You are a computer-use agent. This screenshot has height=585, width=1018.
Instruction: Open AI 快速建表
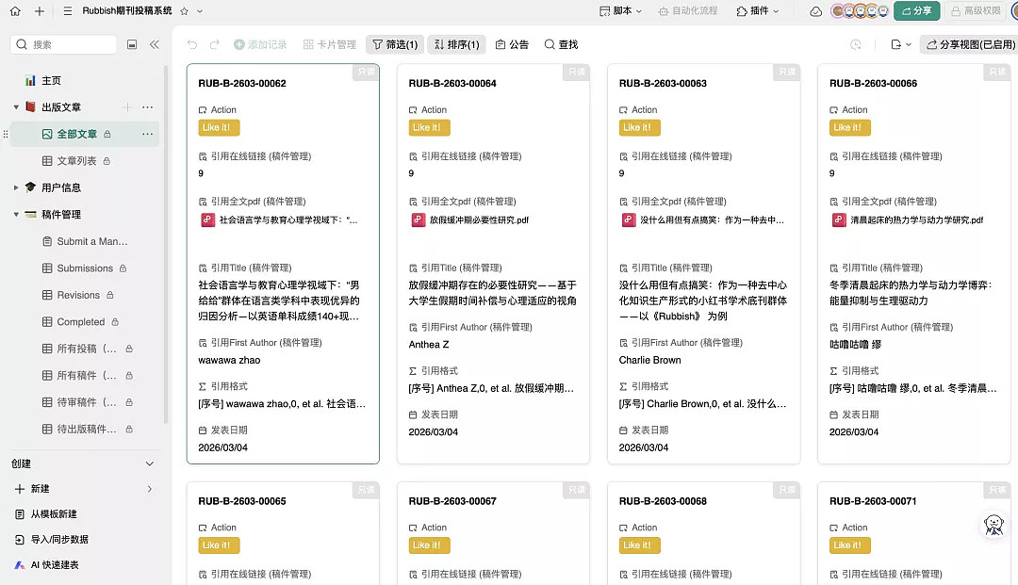(x=55, y=565)
